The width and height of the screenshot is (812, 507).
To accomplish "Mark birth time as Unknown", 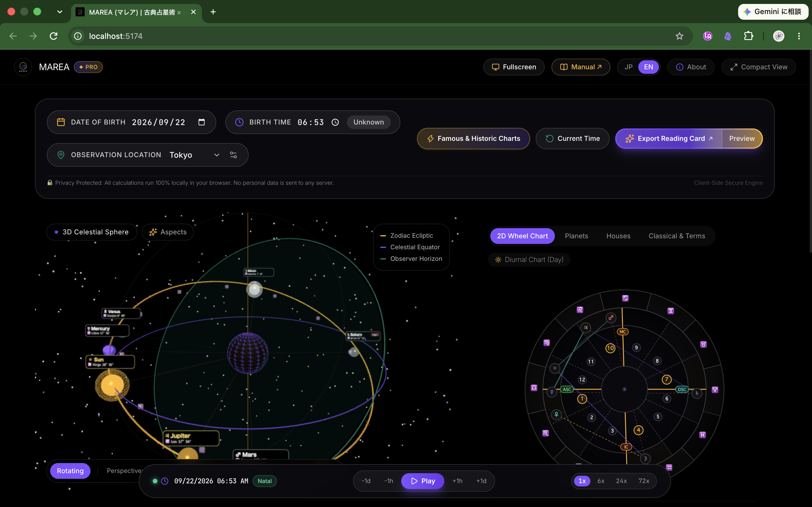I will tap(369, 122).
